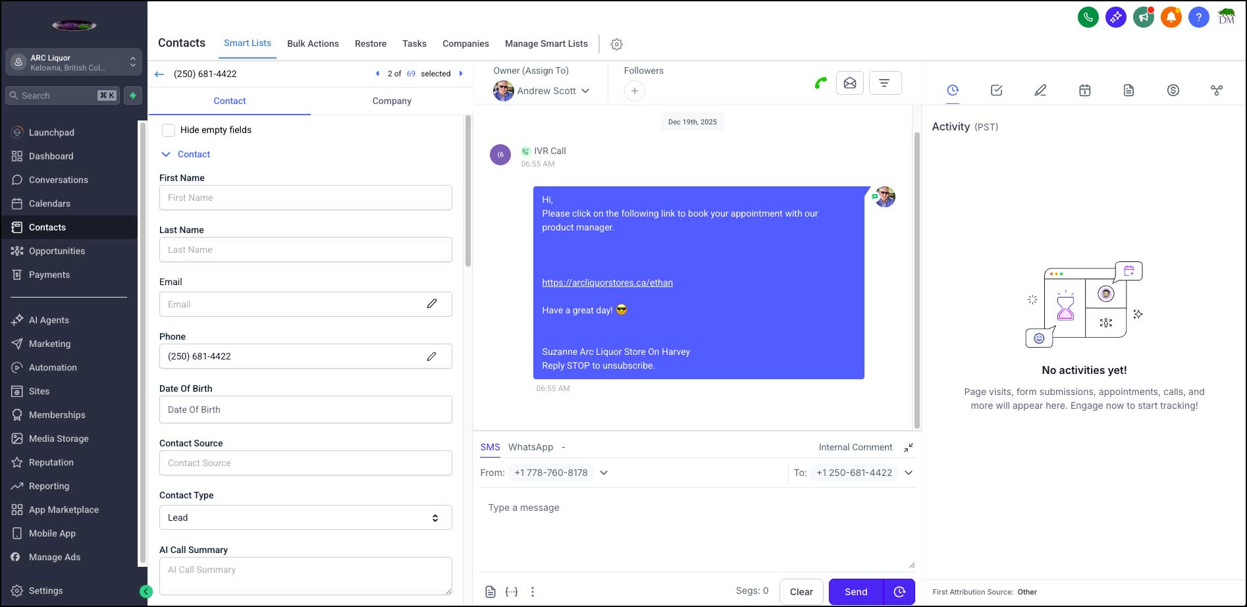
Task: Expand the From phone number dropdown
Action: [x=604, y=473]
